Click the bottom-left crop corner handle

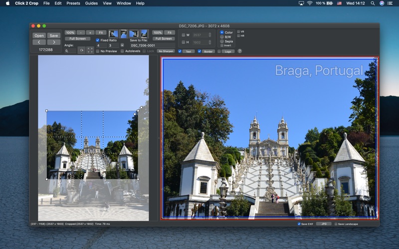click(x=46, y=179)
